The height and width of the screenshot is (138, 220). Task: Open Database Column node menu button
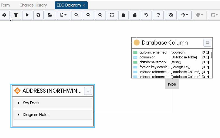point(207,43)
